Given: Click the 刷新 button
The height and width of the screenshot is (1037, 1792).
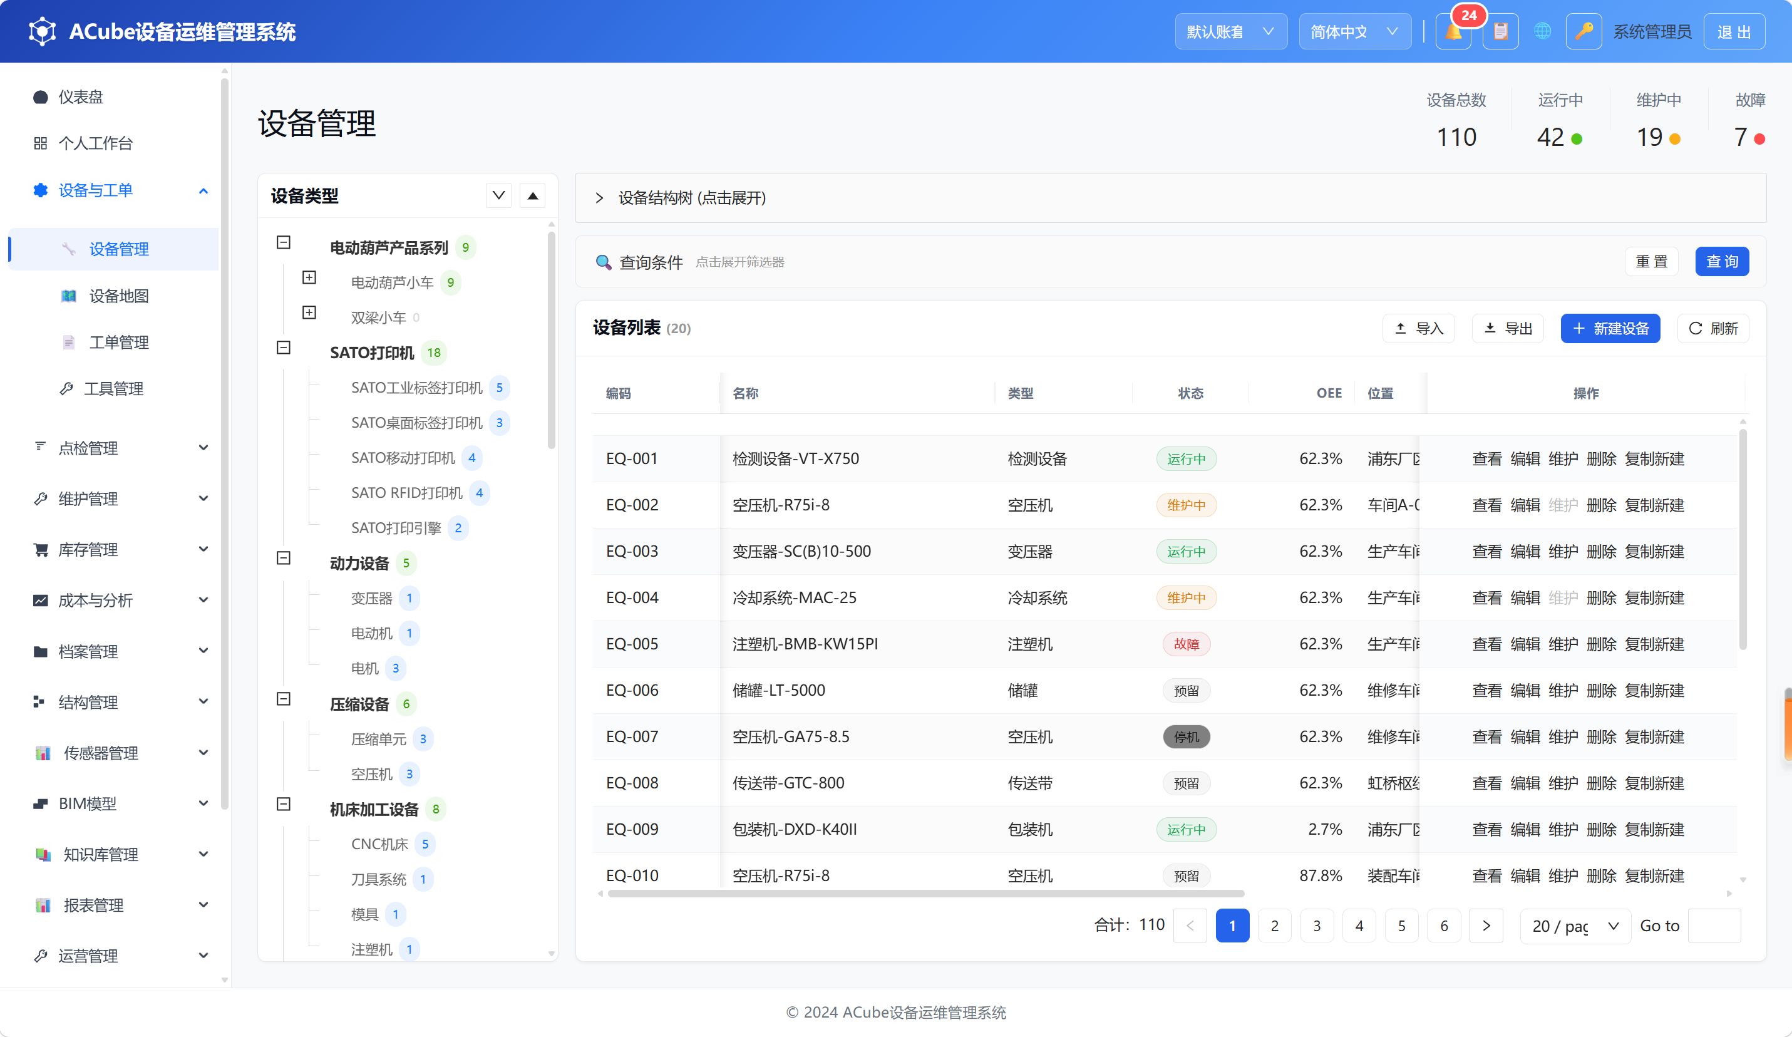Looking at the screenshot, I should point(1712,328).
